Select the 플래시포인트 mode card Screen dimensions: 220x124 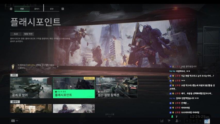pyautogui.click(x=74, y=88)
